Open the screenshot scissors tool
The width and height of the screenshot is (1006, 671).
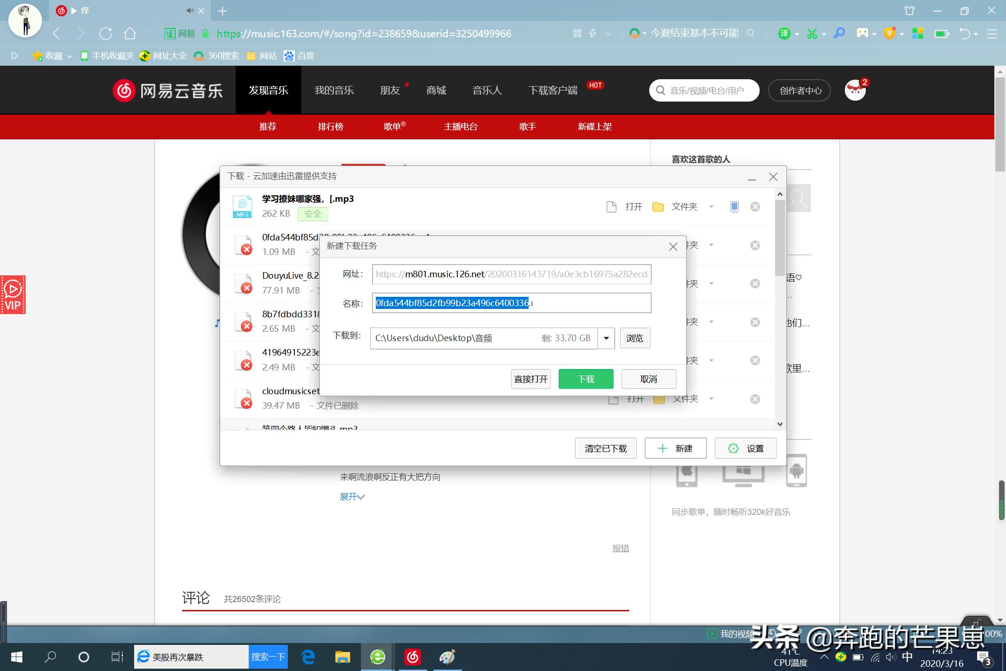click(812, 33)
